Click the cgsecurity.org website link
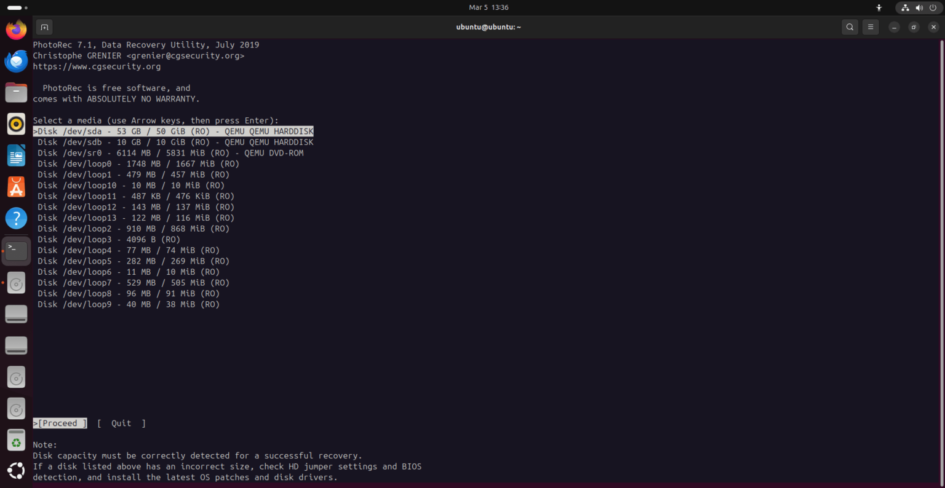 click(97, 66)
